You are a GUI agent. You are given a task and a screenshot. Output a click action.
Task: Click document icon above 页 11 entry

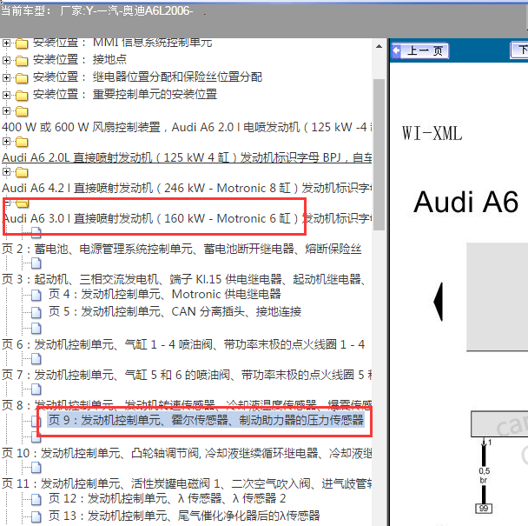36,468
